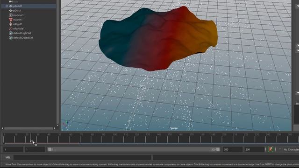Grab the range slider right handle near 300
The width and height of the screenshot is (299, 168).
tap(218, 149)
